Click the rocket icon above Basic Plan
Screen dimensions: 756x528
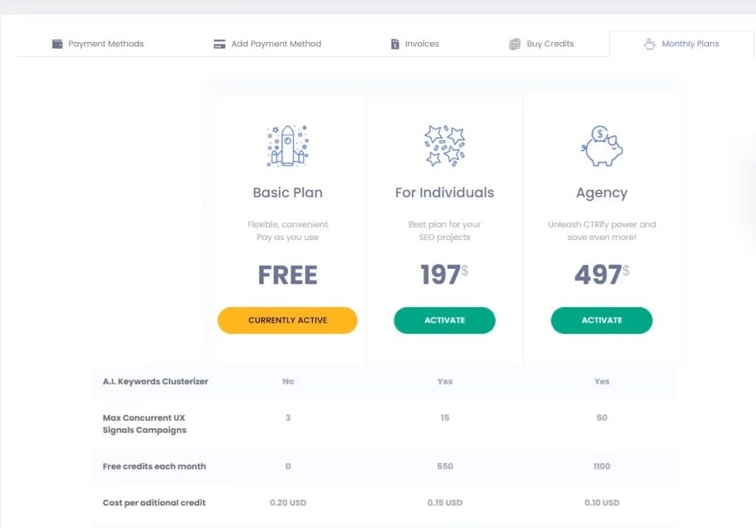287,146
